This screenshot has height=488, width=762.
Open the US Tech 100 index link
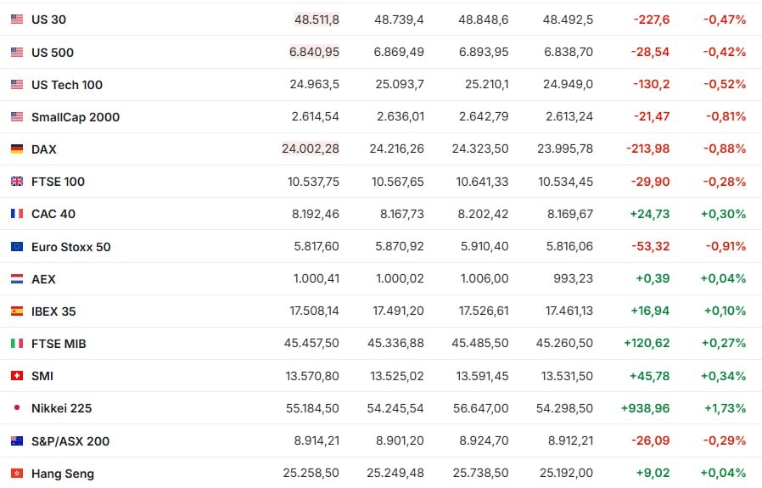67,85
